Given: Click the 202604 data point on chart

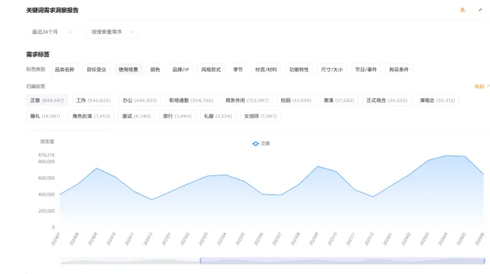Looking at the screenshot, I should [447, 155].
